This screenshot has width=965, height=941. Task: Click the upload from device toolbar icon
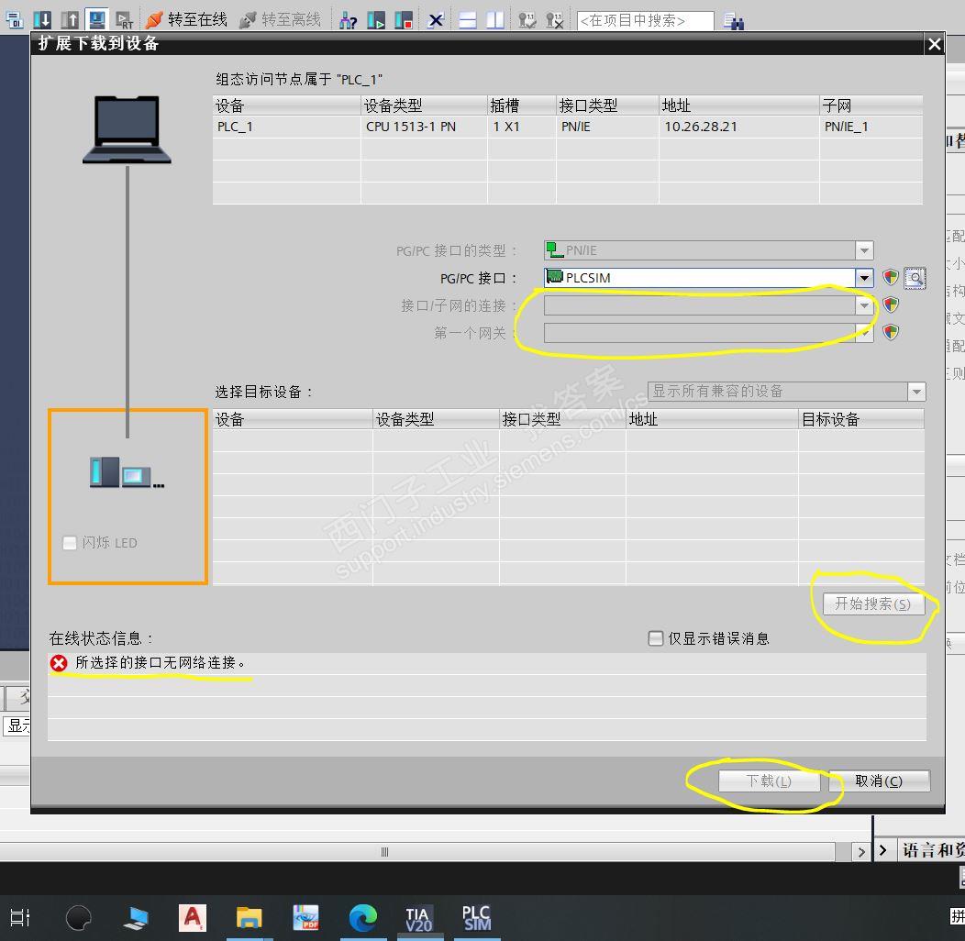70,19
